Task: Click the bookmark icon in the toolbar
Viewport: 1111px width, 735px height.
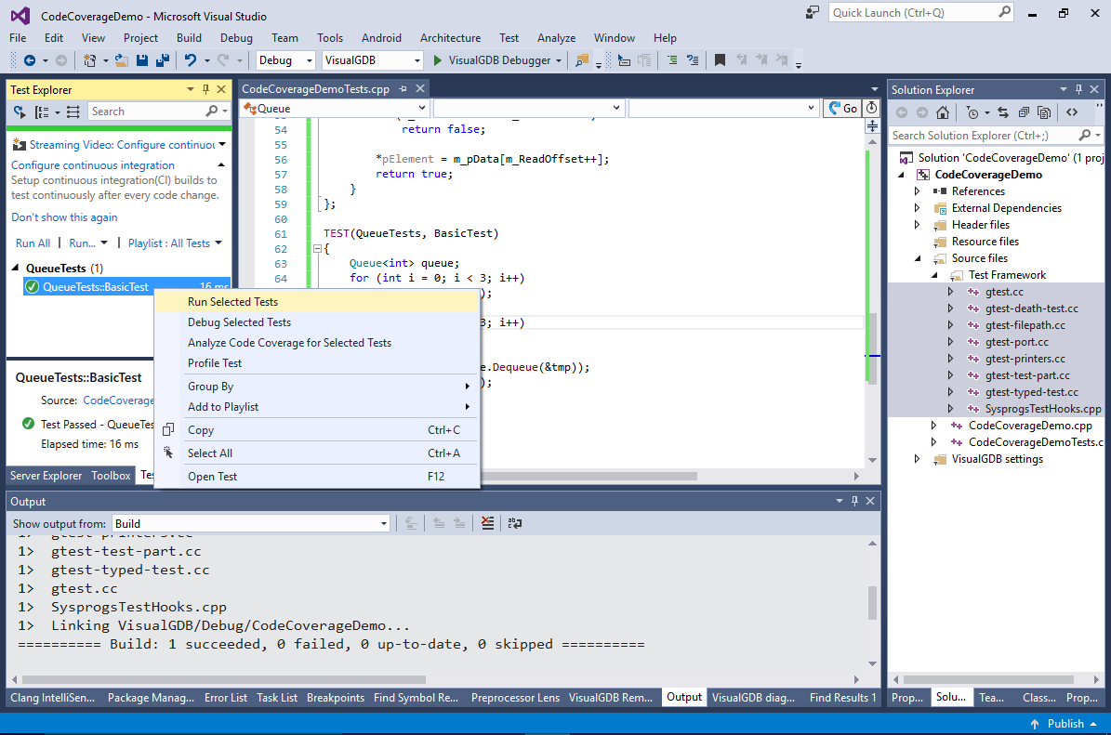Action: pos(720,60)
